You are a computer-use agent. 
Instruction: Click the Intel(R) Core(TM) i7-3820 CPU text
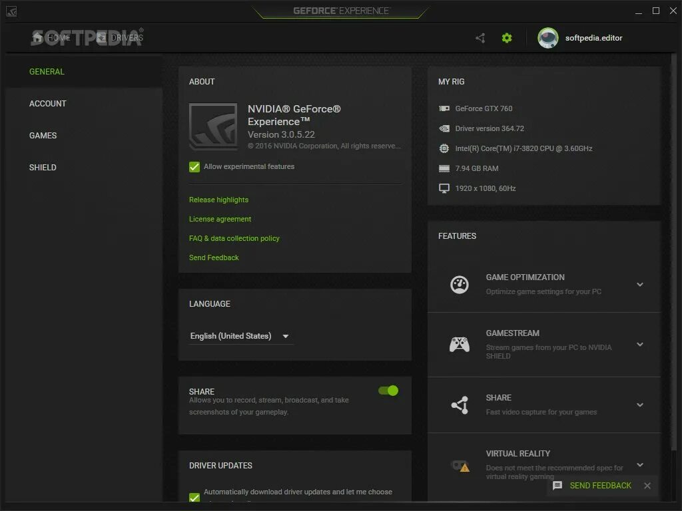click(523, 148)
